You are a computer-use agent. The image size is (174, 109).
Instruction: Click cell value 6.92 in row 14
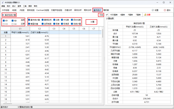coord(20,84)
